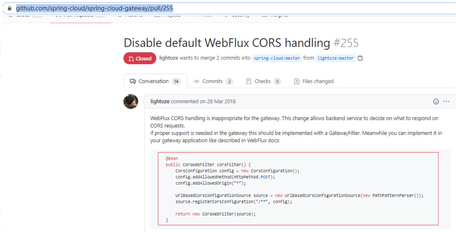The height and width of the screenshot is (232, 456).
Task: Switch to the Commits tab
Action: 213,81
